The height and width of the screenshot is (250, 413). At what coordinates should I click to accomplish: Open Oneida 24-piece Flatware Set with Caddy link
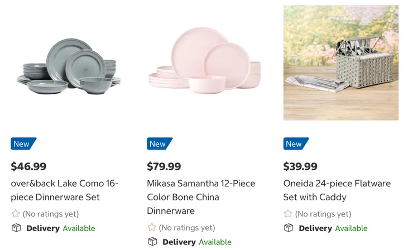coord(337,190)
